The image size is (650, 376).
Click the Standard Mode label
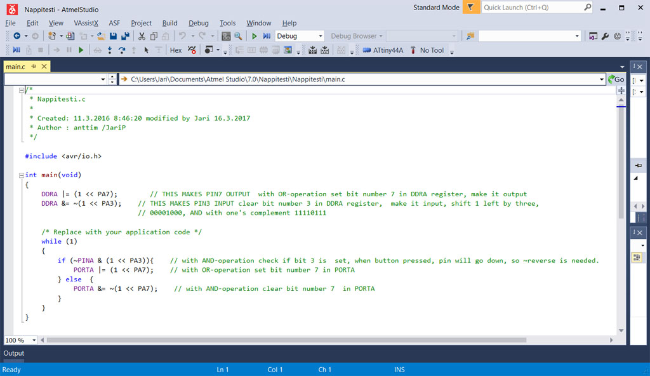[436, 8]
